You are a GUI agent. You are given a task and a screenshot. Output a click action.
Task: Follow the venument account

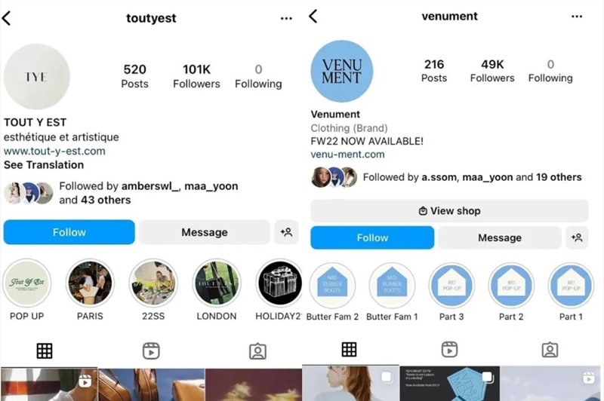pos(372,237)
